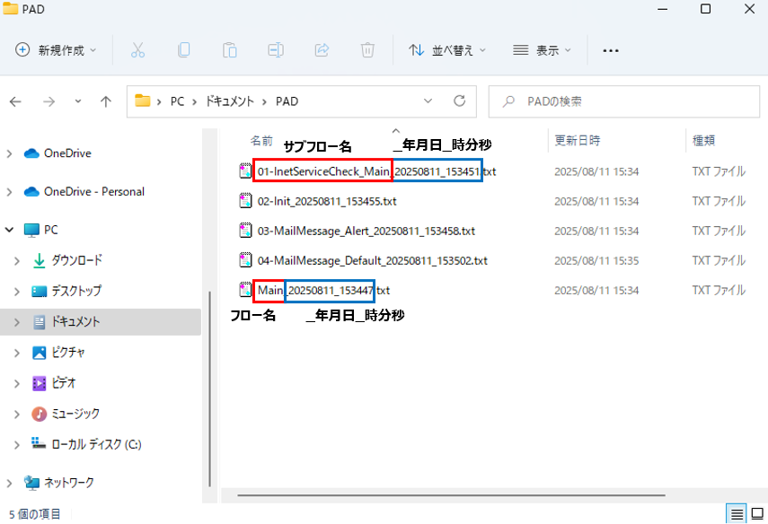Open the 表示 view dropdown
This screenshot has width=768, height=524.
pos(542,50)
